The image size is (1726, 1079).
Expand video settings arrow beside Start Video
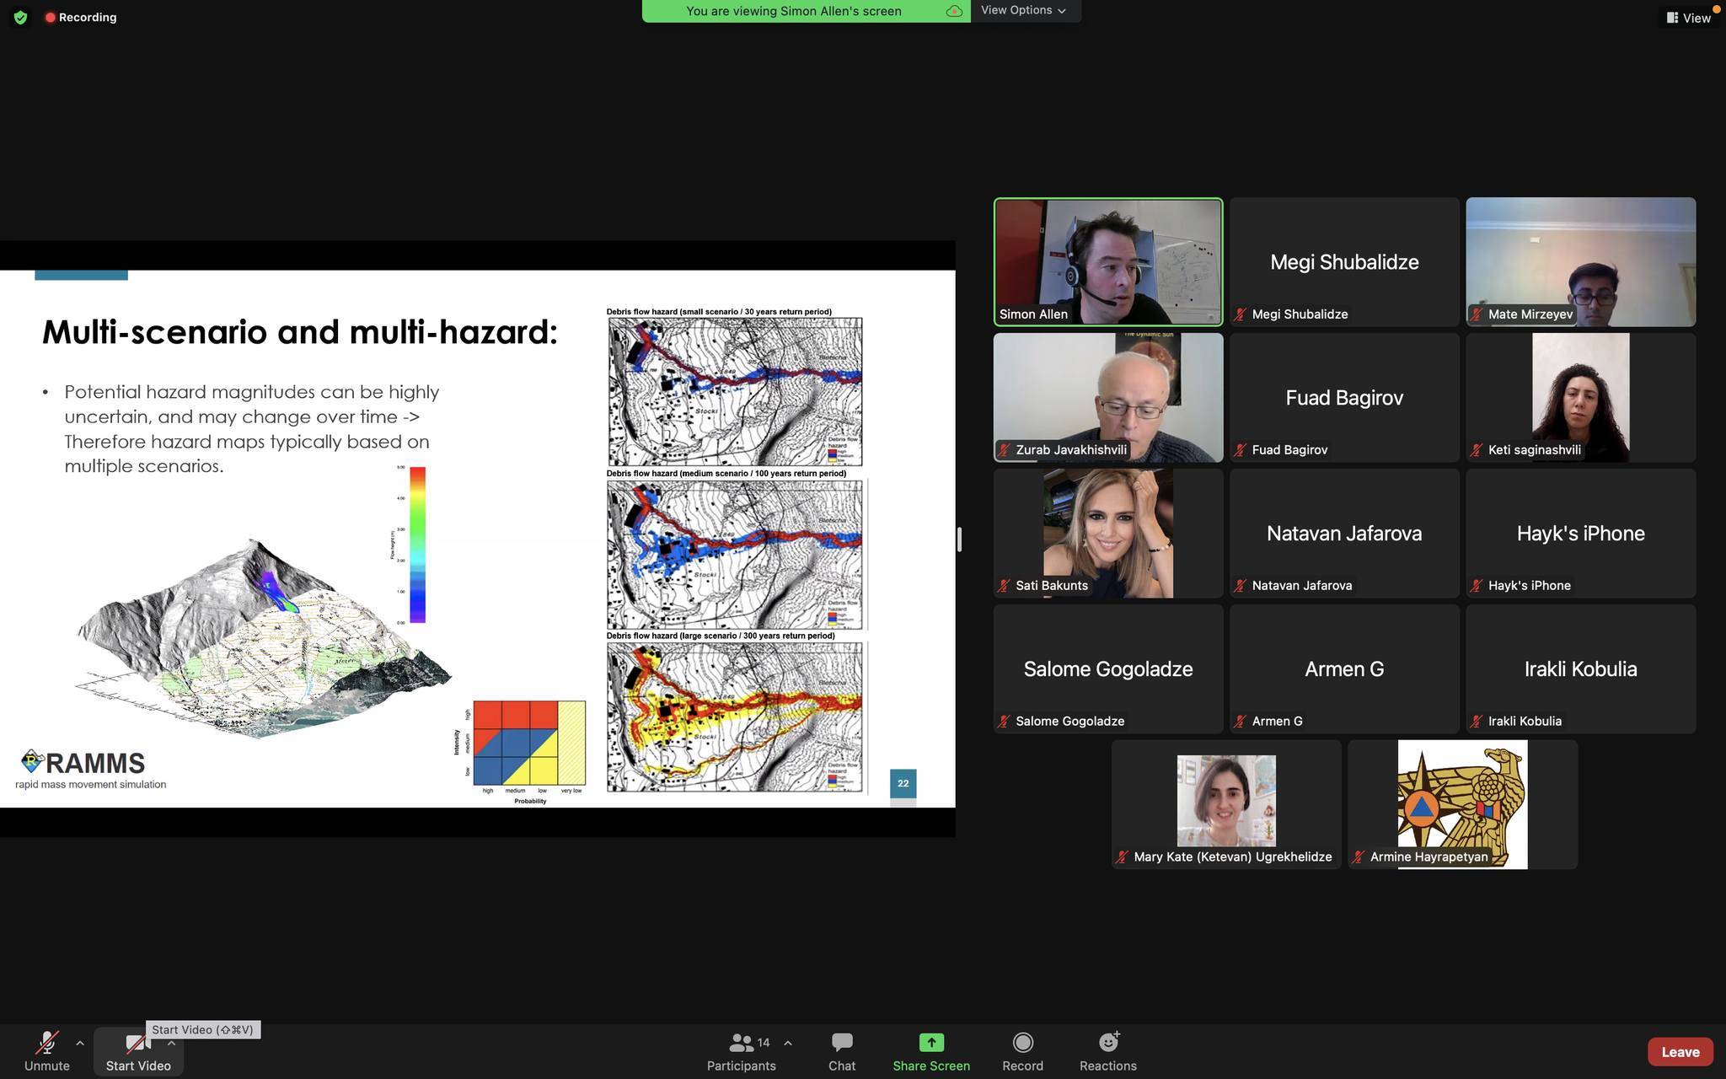(x=171, y=1043)
